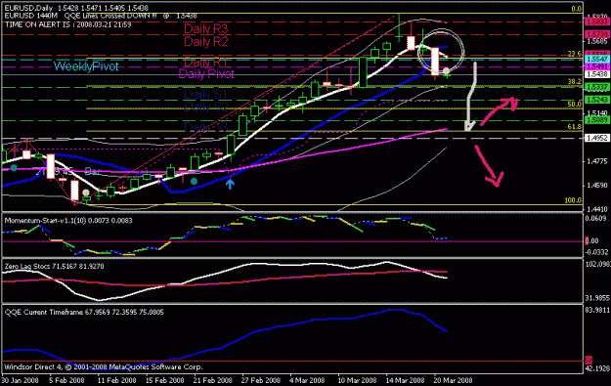Select the teal dot on the magenta line near 30 Jan
The height and width of the screenshot is (386, 611).
click(14, 168)
